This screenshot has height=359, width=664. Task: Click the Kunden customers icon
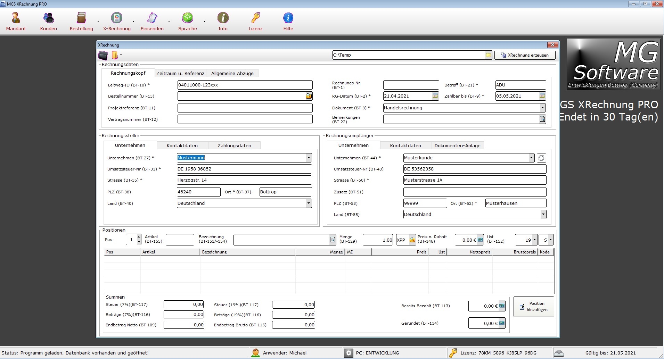[x=48, y=22]
